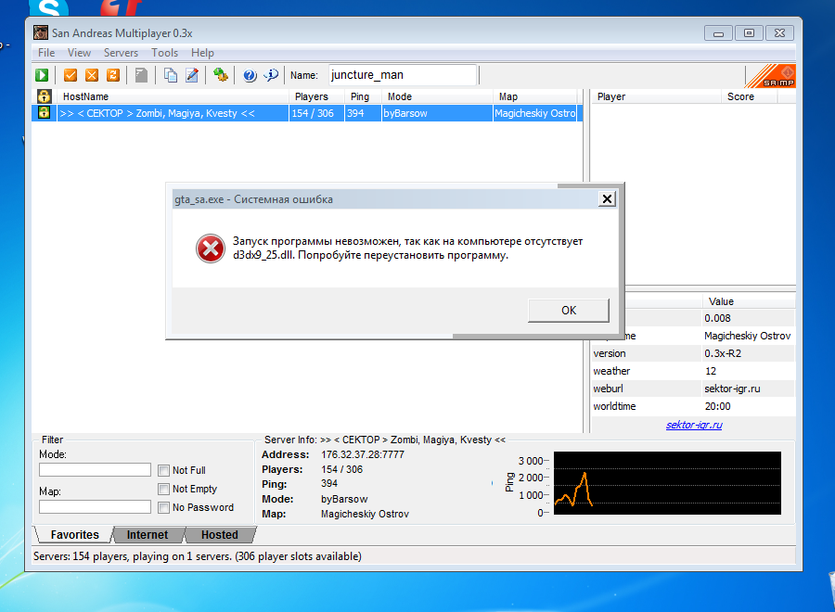Select the CEKTOP Zombi, Magiya, Kvesty server row

(x=307, y=113)
